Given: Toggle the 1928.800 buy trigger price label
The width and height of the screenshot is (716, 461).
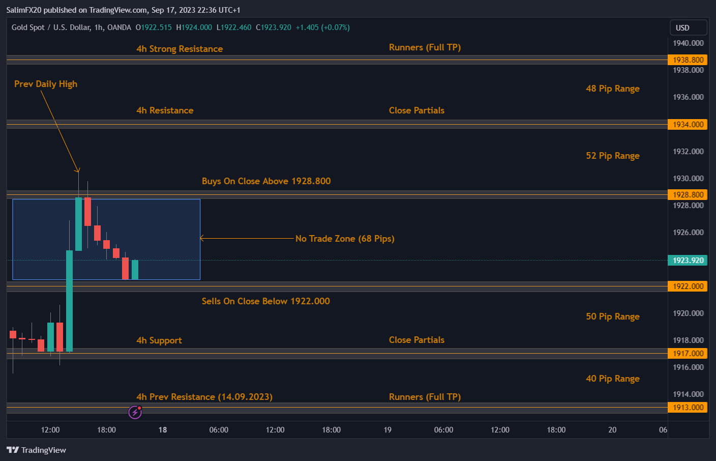Looking at the screenshot, I should click(x=688, y=194).
